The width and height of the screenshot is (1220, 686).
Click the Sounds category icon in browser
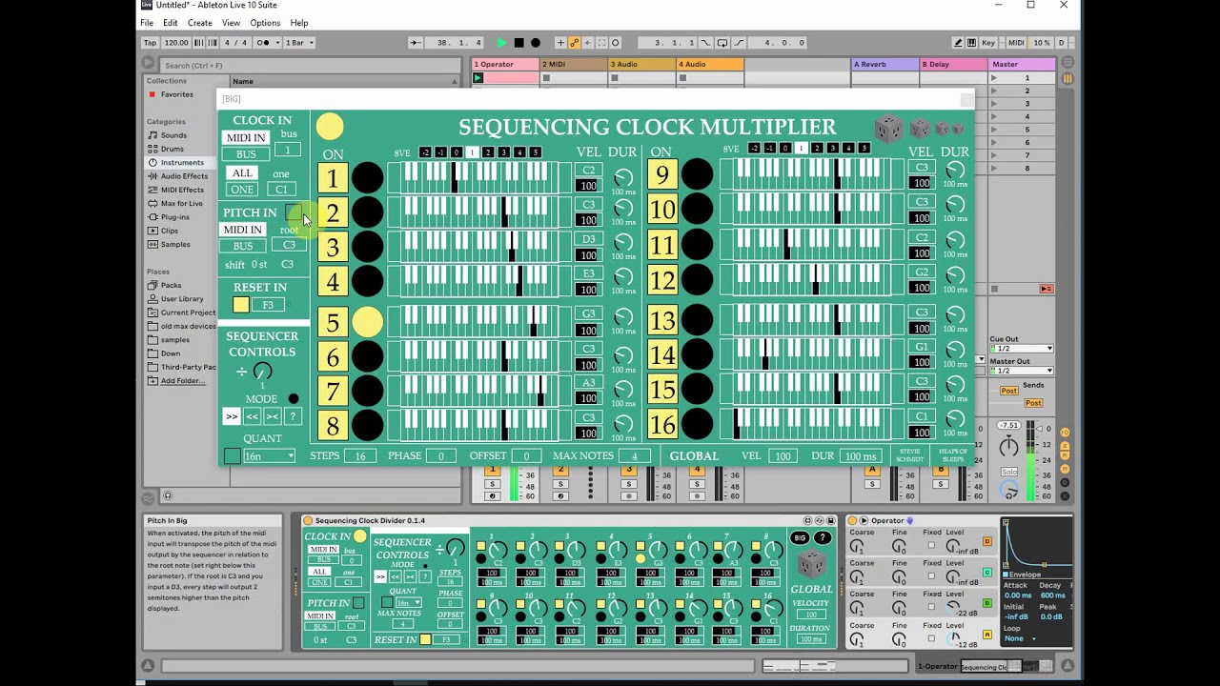[x=152, y=135]
